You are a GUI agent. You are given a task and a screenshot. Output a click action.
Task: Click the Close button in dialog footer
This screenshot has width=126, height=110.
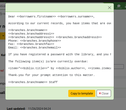coord(104,93)
